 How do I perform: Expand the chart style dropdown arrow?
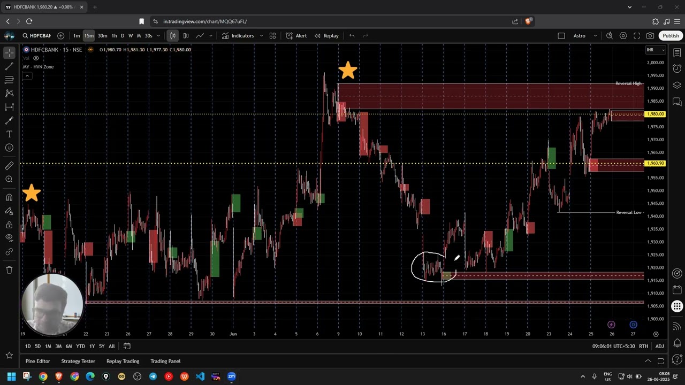tap(211, 36)
